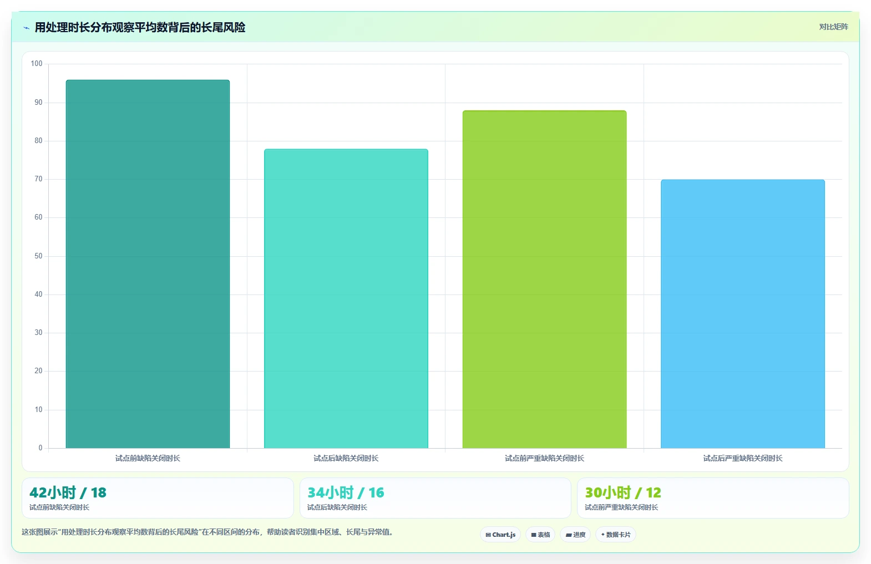Open the 对比矩阵 link in header

click(x=833, y=27)
